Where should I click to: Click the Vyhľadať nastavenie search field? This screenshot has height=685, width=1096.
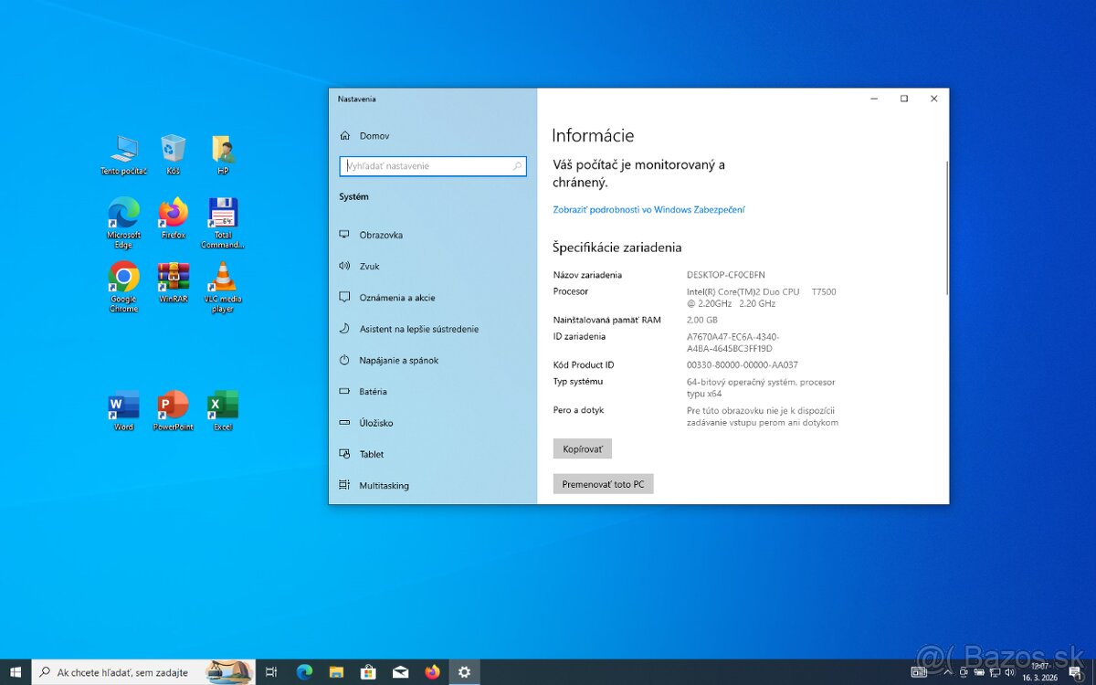[433, 166]
